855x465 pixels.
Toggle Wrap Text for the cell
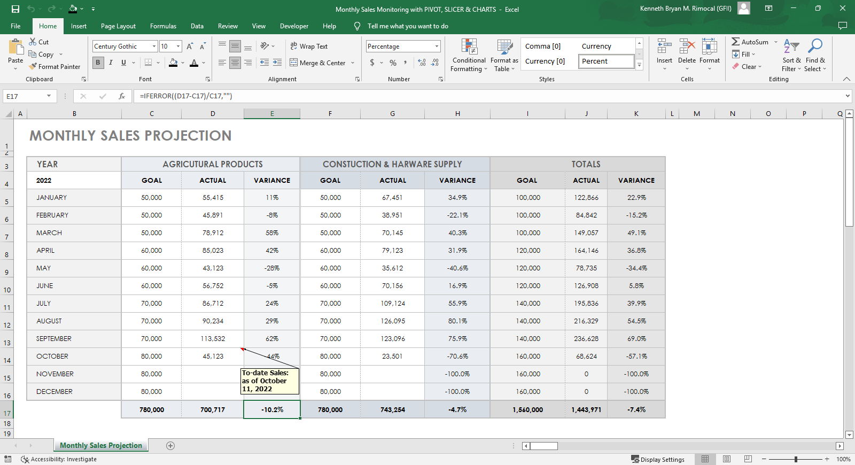(309, 46)
